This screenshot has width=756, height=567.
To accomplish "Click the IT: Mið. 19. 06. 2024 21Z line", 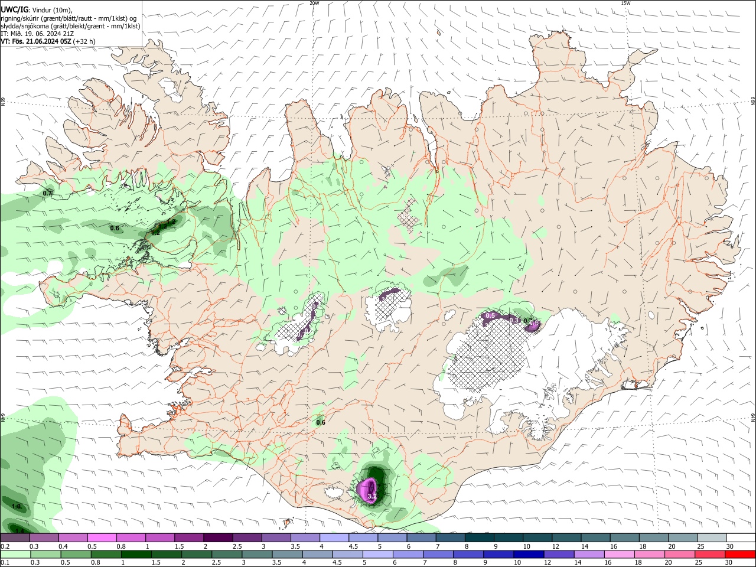I will tap(36, 34).
